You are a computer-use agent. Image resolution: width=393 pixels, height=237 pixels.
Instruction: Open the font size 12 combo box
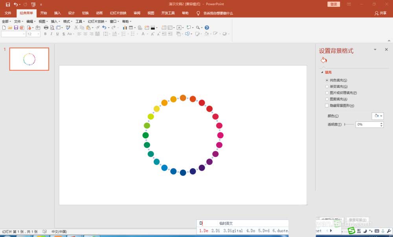coord(33,34)
